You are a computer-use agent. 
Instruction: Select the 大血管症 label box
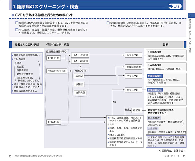click(154, 128)
